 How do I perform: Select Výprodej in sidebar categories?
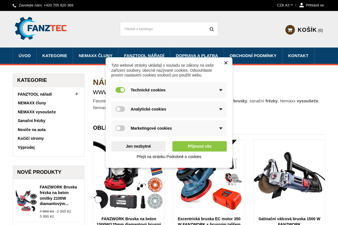[x=26, y=147]
